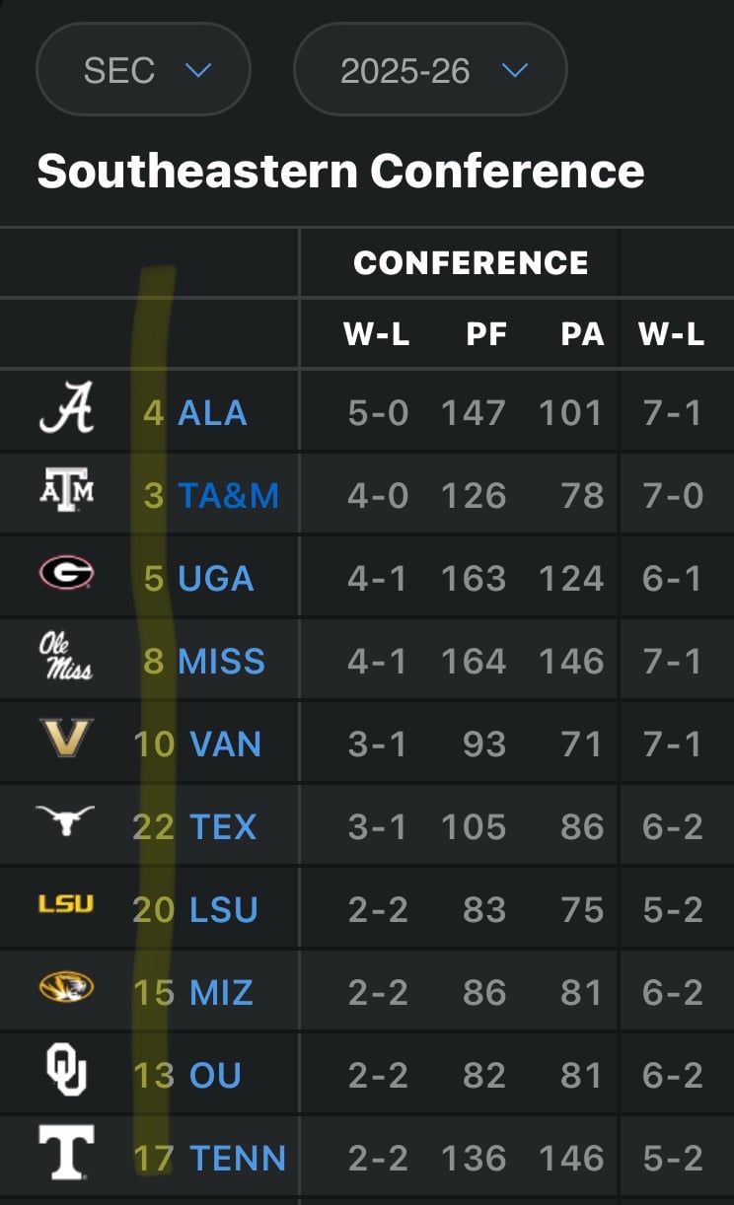Click the Oklahoma OU logo
Image resolution: width=734 pixels, height=1205 pixels.
[x=66, y=1070]
